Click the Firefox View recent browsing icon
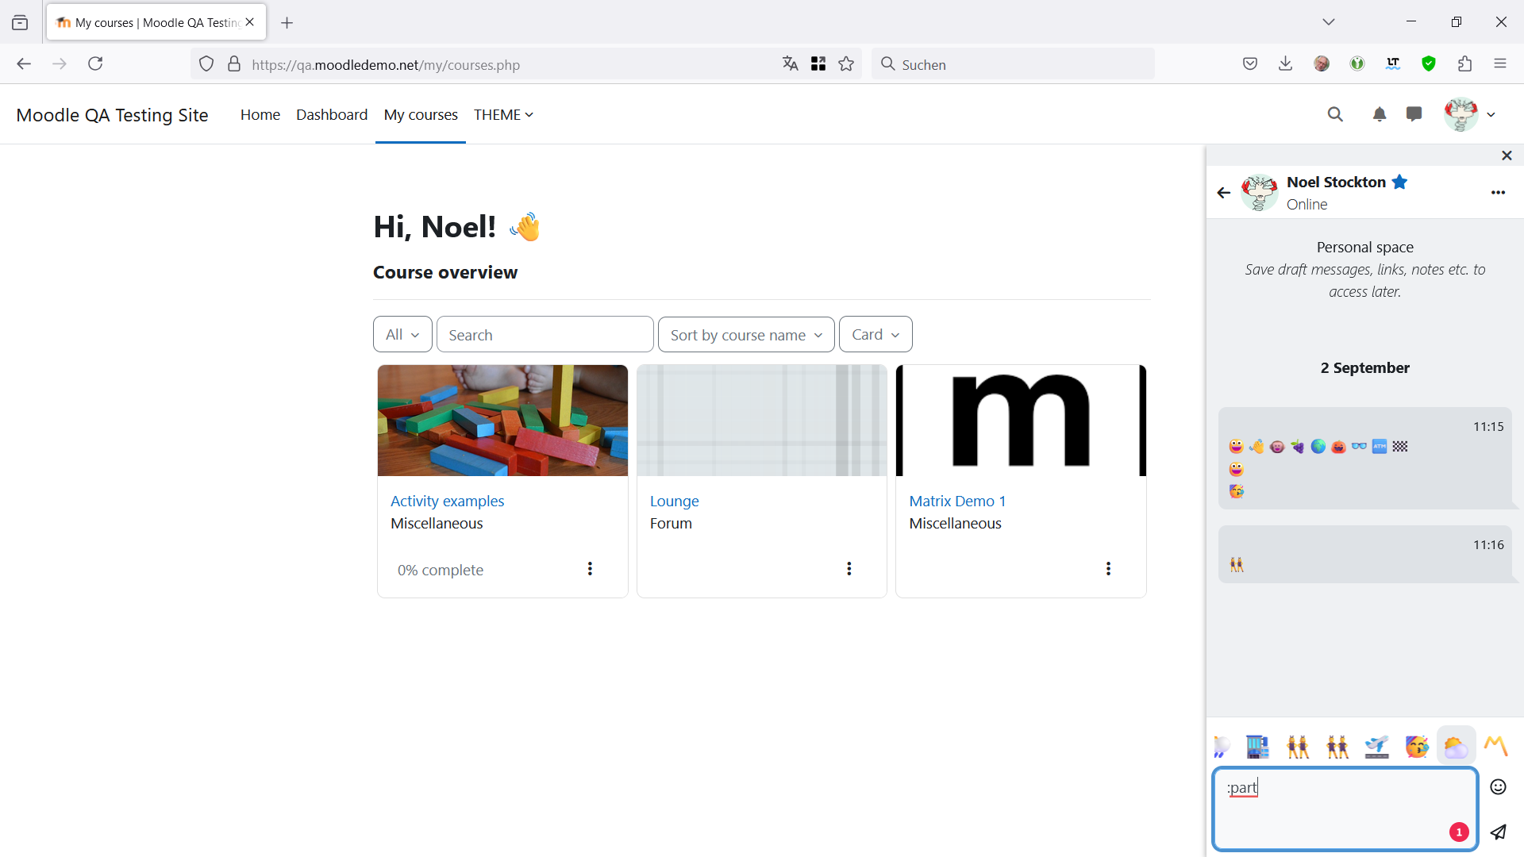The image size is (1524, 857). click(20, 22)
